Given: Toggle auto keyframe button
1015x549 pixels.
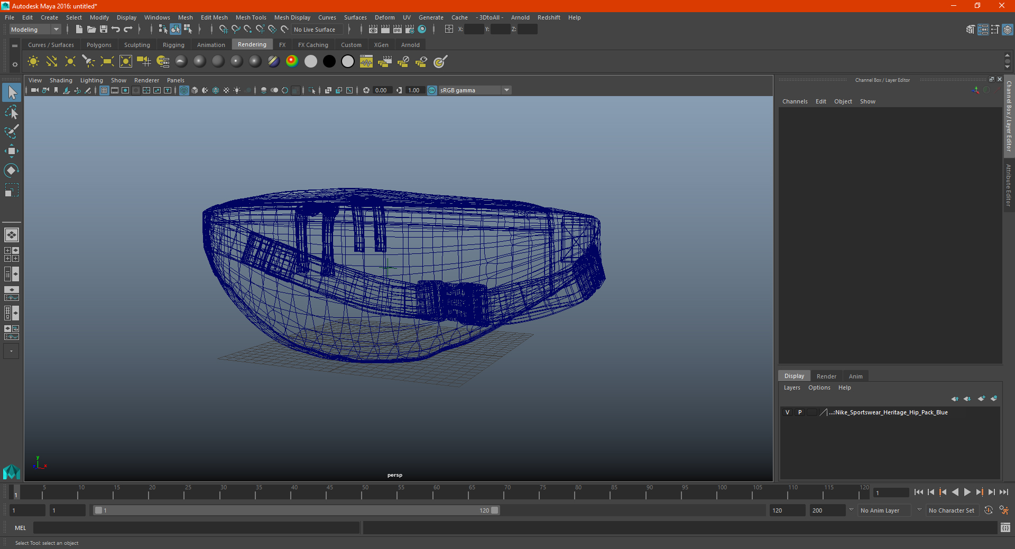Looking at the screenshot, I should (989, 510).
